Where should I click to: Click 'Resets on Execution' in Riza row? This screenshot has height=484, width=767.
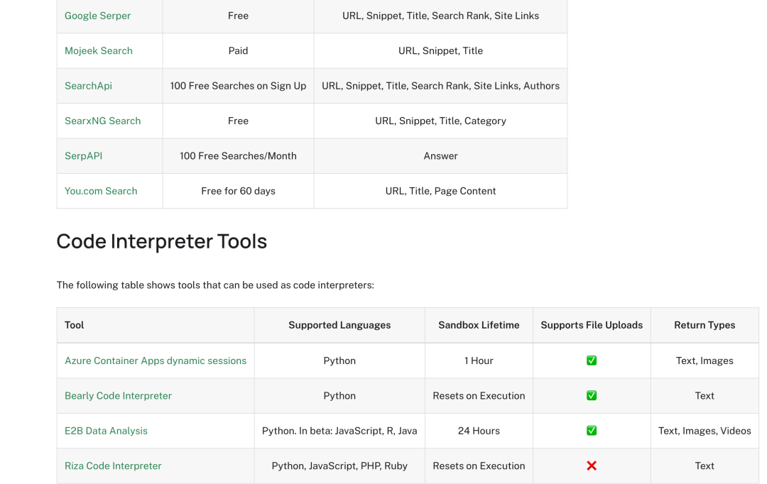coord(479,466)
